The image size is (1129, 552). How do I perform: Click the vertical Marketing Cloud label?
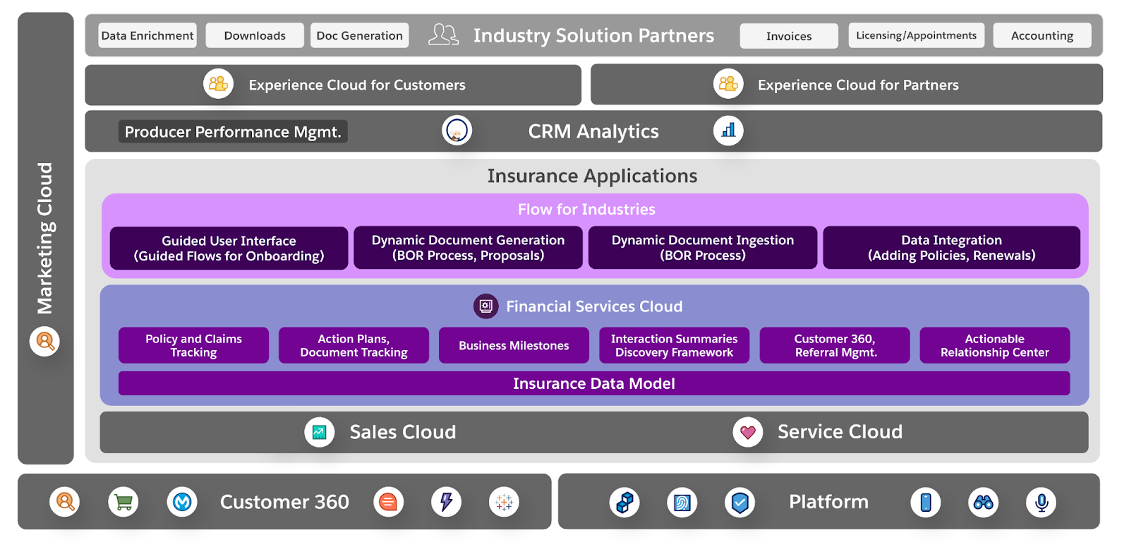point(44,239)
